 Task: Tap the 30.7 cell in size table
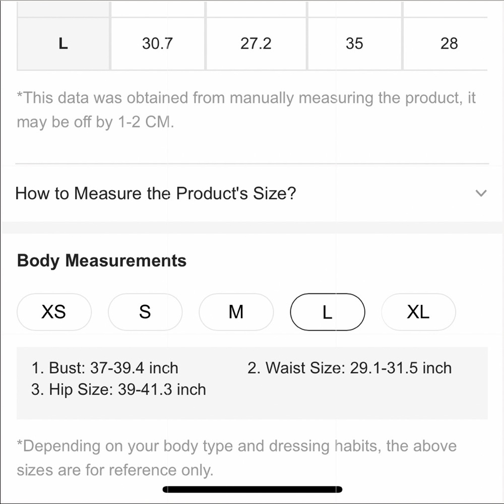click(x=157, y=43)
